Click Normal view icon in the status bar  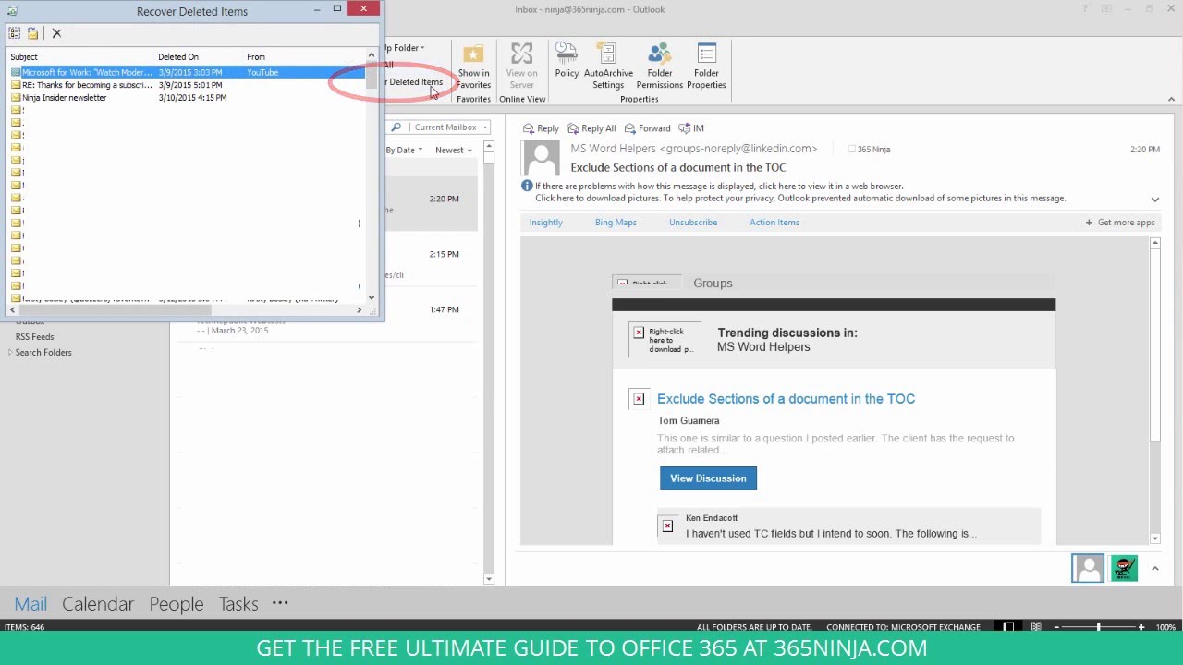(1009, 627)
